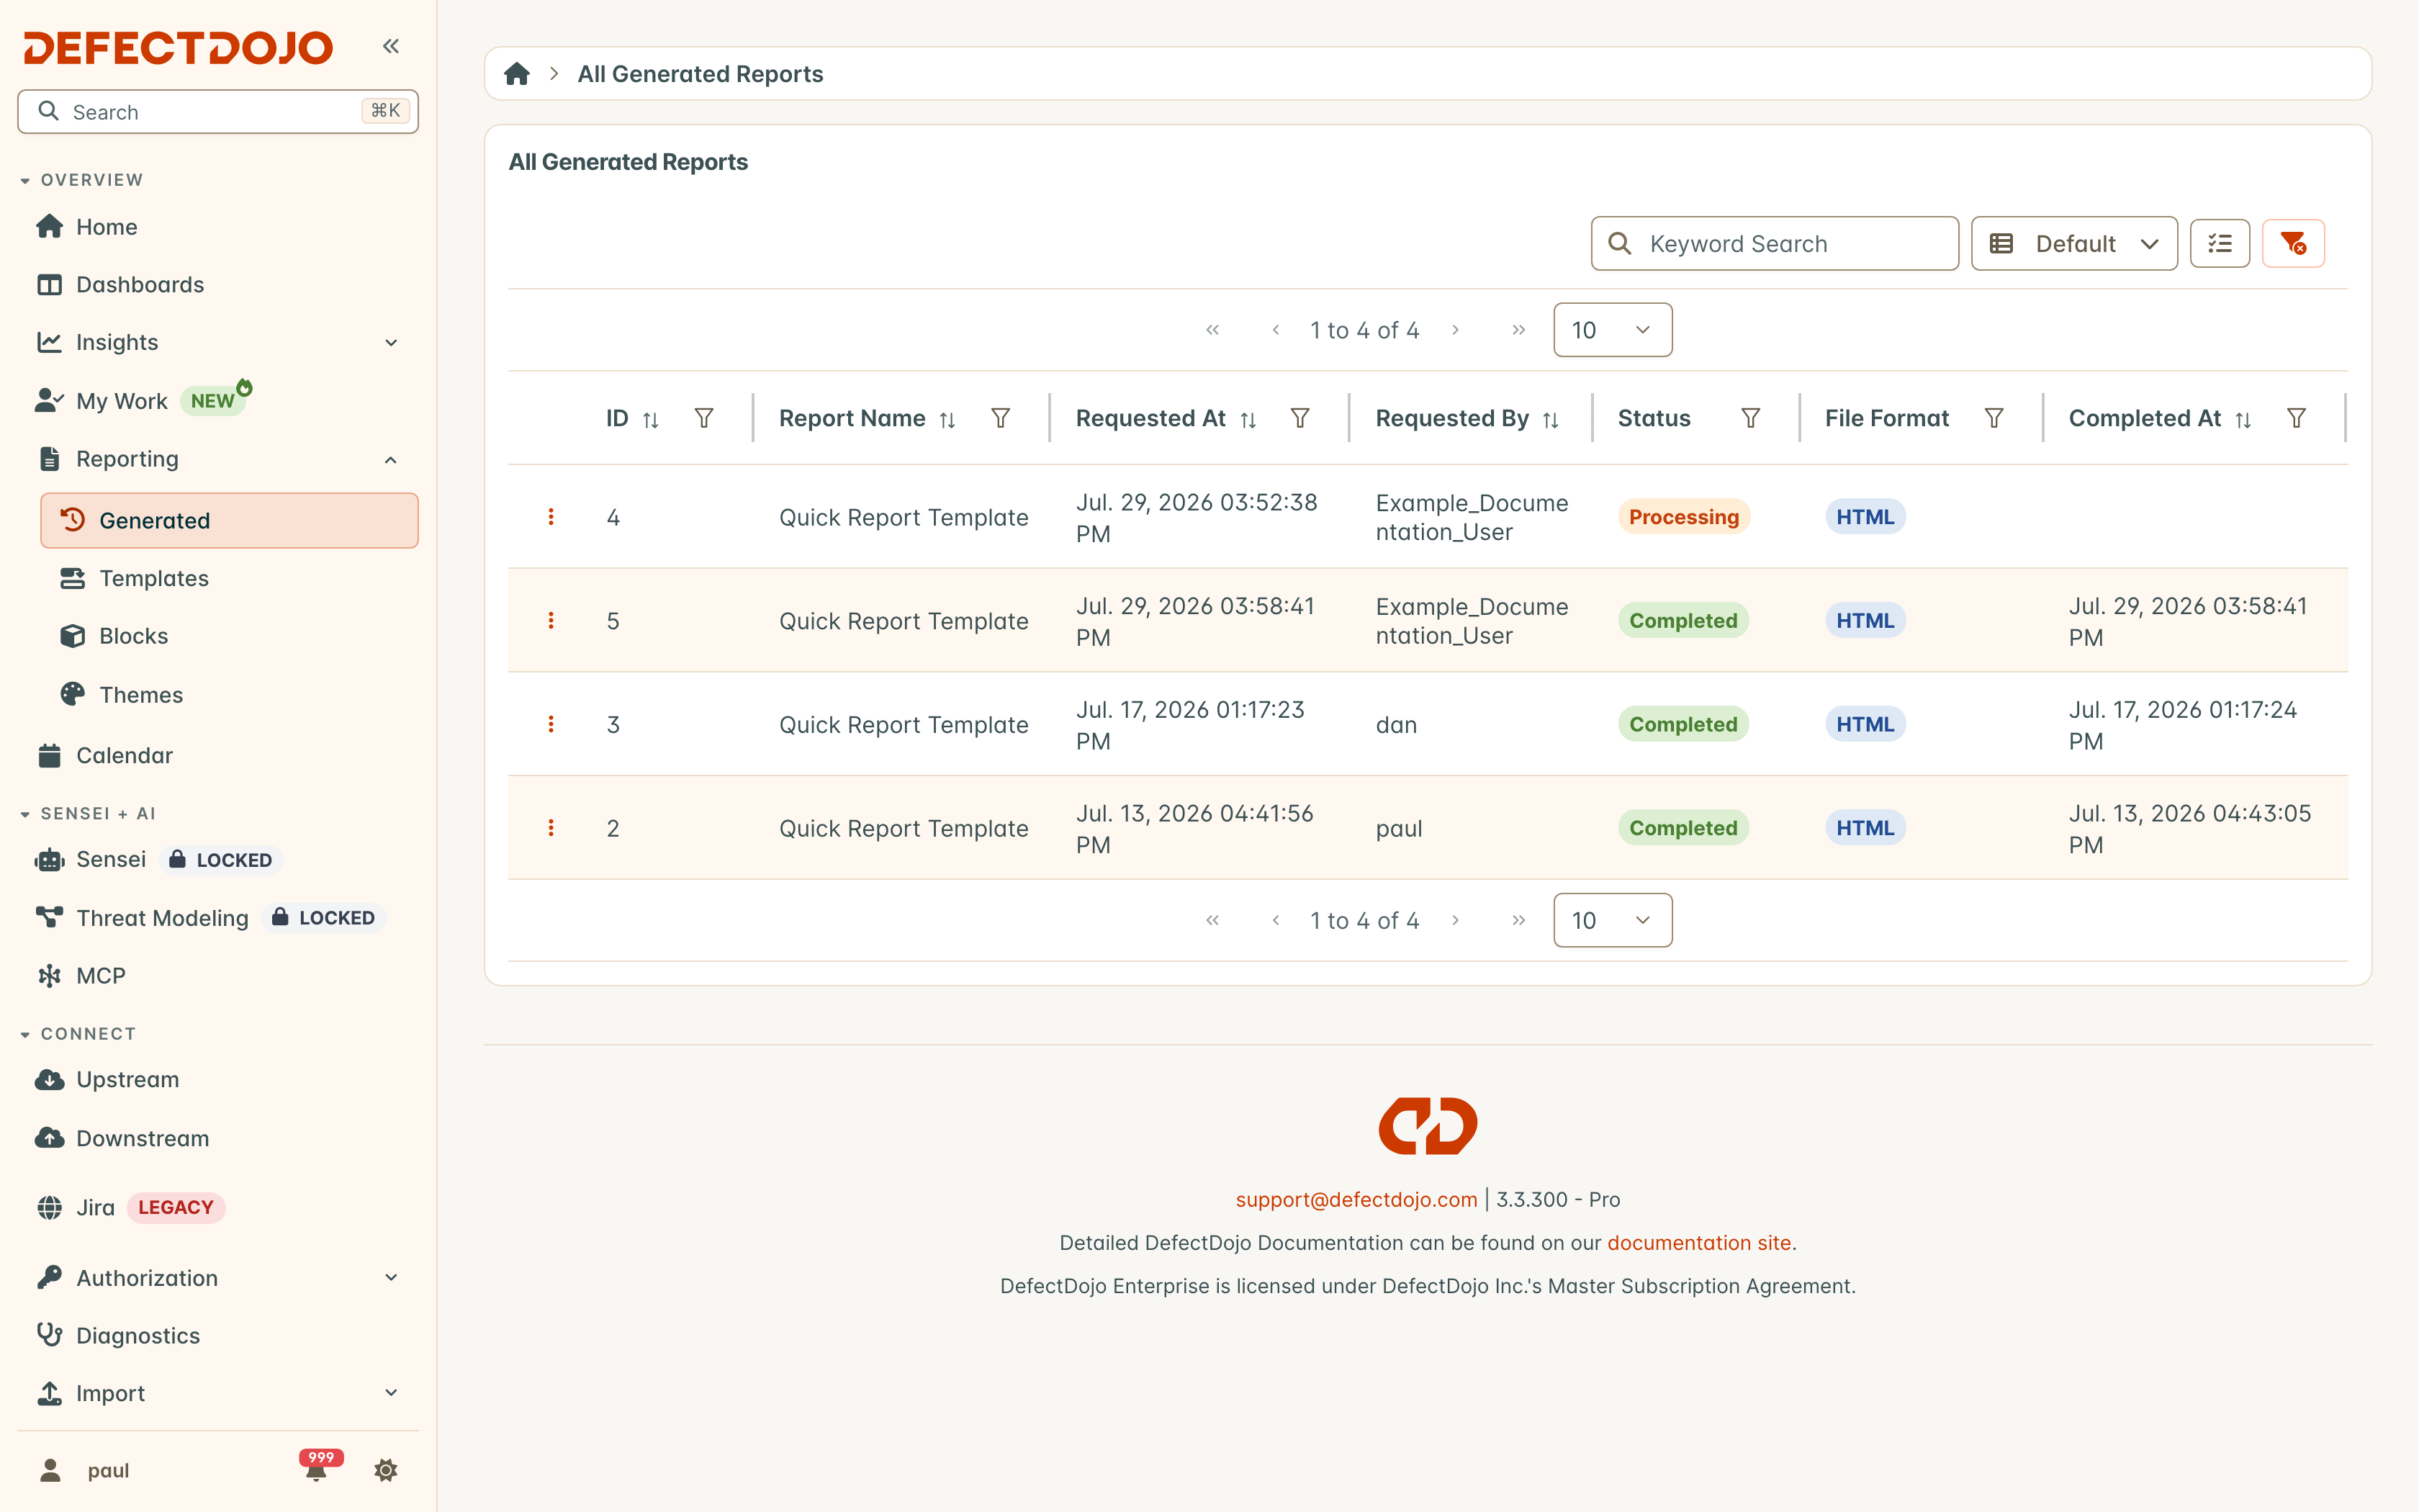2419x1512 pixels.
Task: Open the column selection list icon button
Action: [x=2219, y=243]
